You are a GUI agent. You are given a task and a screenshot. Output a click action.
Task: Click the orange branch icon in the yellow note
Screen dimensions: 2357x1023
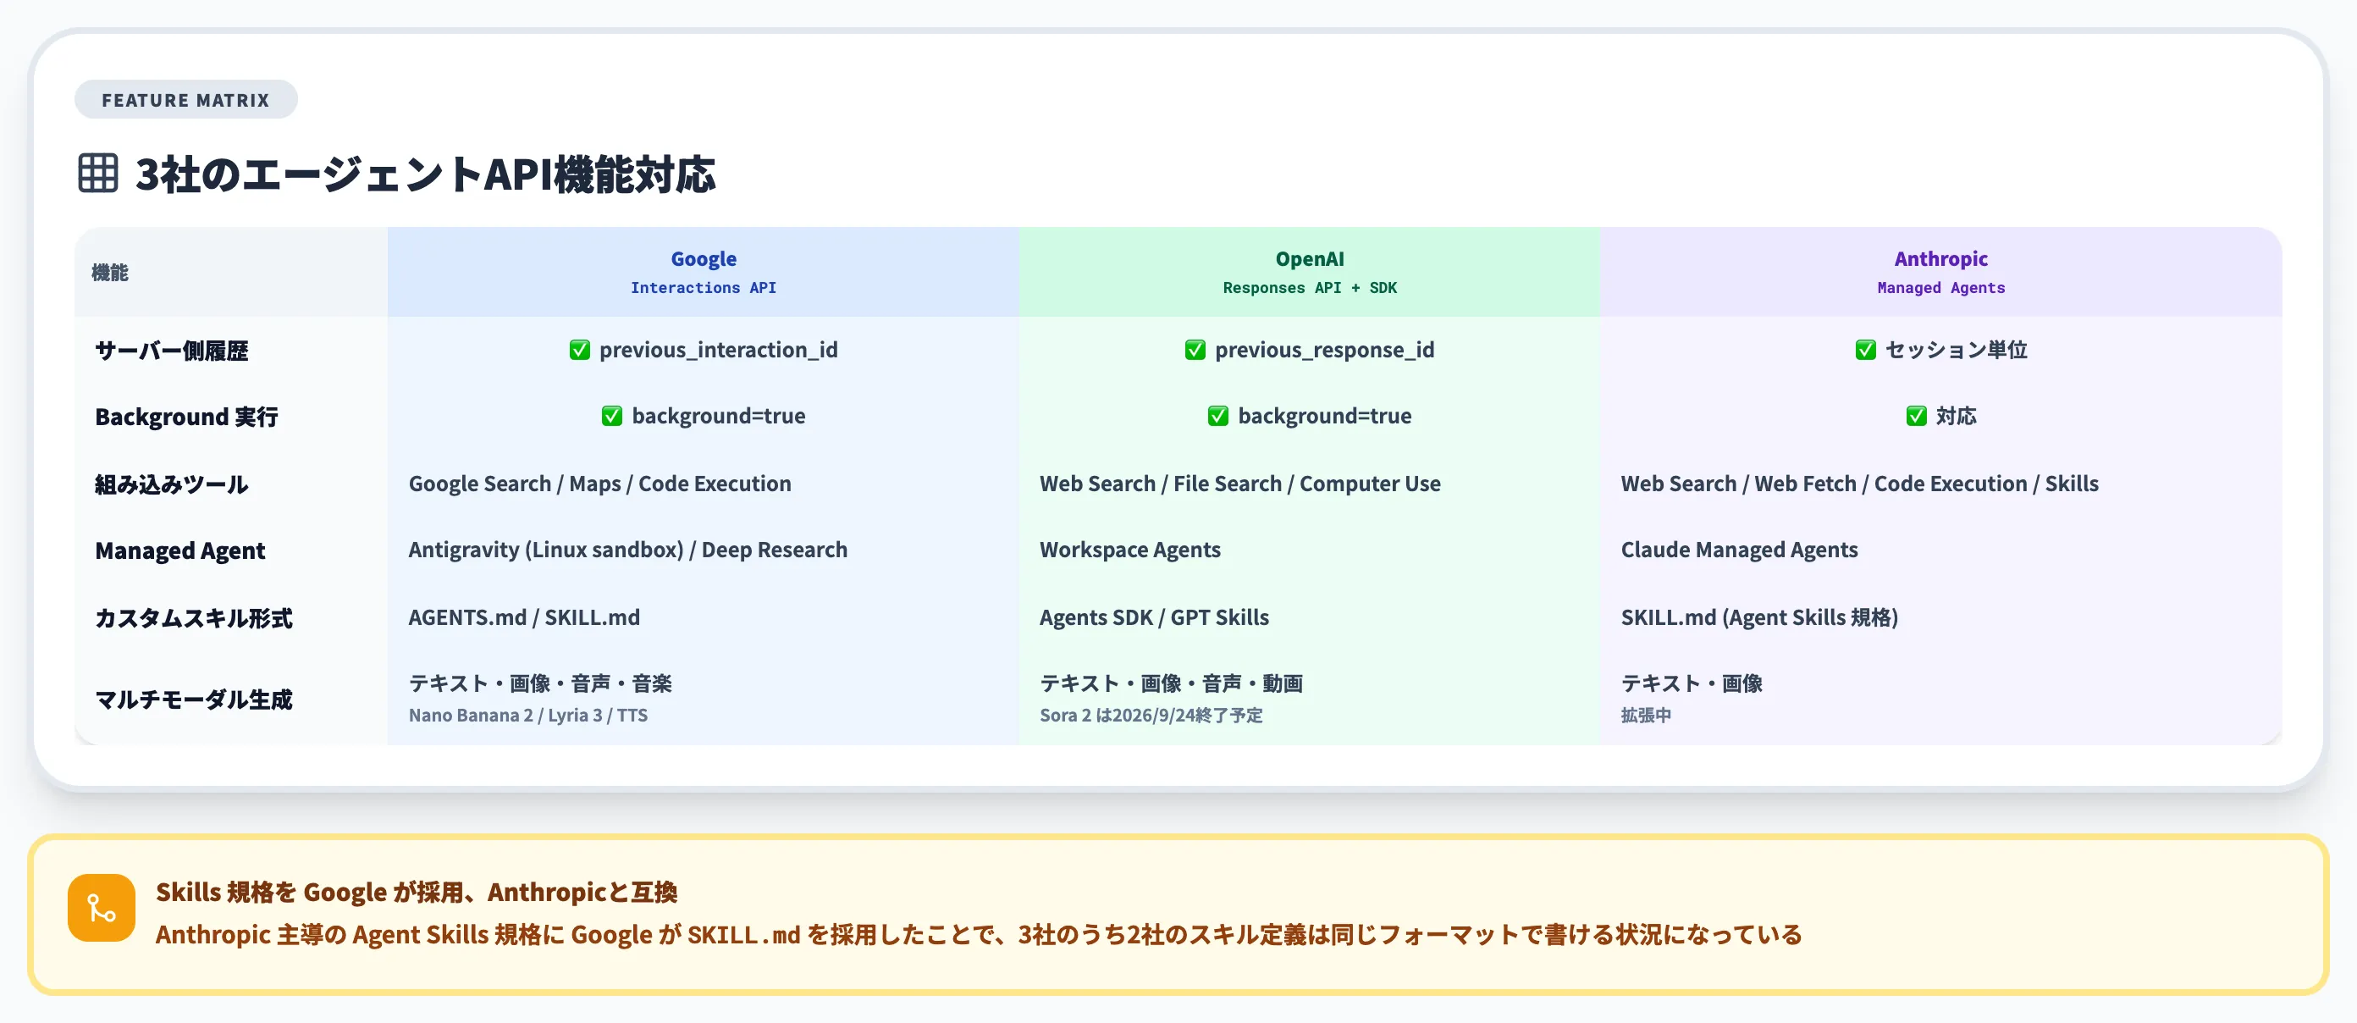(102, 908)
